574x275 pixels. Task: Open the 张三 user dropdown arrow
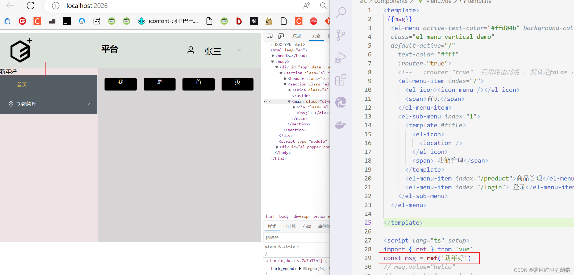pos(240,50)
